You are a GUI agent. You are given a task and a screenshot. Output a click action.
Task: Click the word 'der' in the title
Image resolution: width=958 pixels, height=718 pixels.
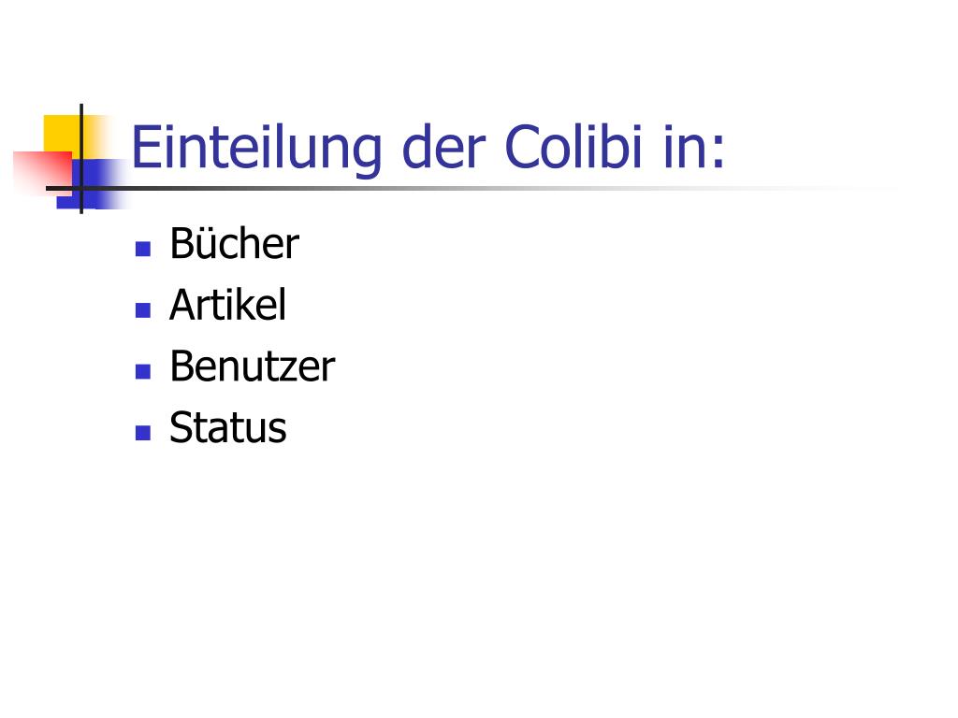click(x=443, y=147)
